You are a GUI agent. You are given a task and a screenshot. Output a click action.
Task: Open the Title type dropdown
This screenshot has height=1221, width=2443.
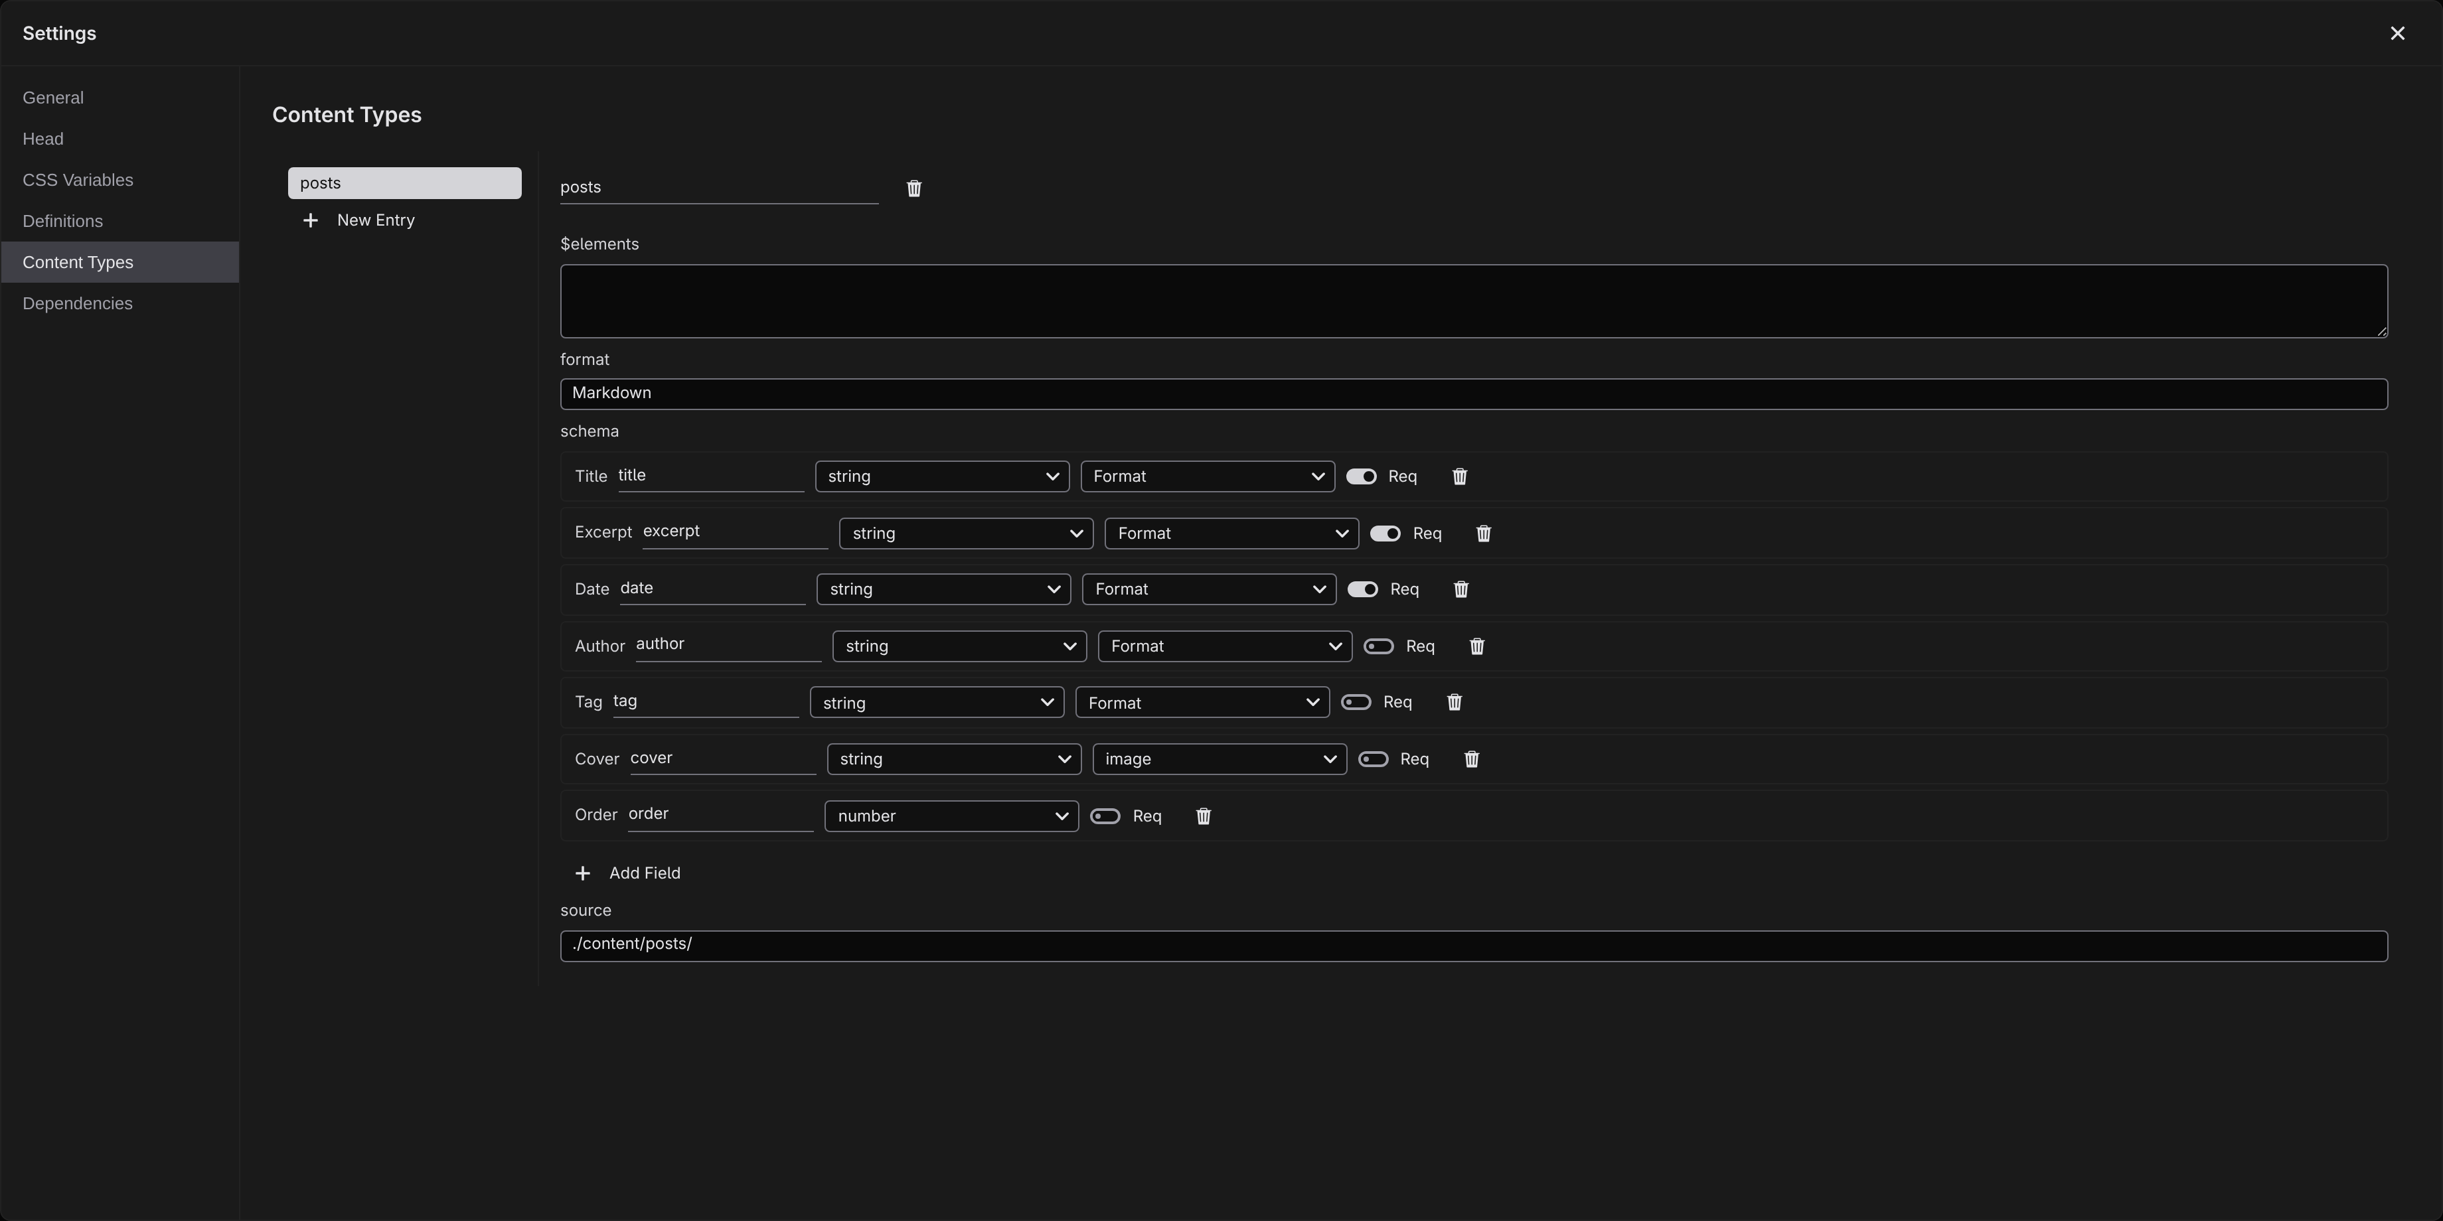[x=943, y=477]
